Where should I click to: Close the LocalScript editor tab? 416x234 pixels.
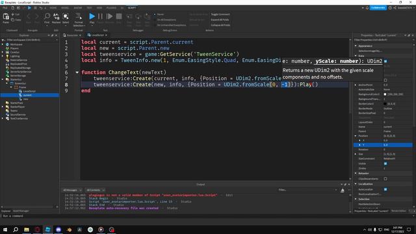pyautogui.click(x=106, y=35)
